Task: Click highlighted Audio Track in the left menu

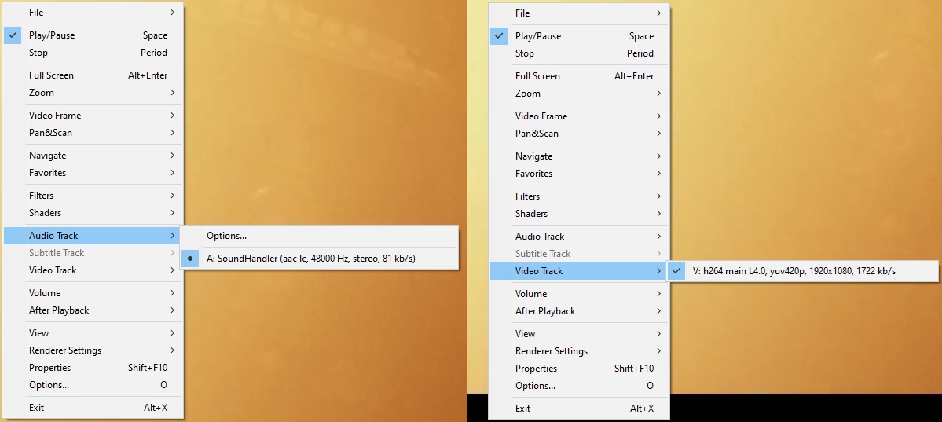Action: [53, 236]
